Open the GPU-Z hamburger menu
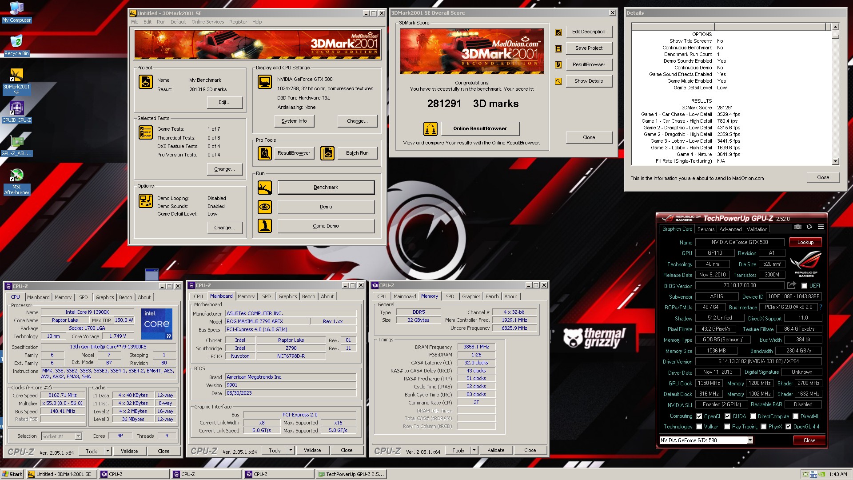Image resolution: width=853 pixels, height=480 pixels. (x=821, y=227)
